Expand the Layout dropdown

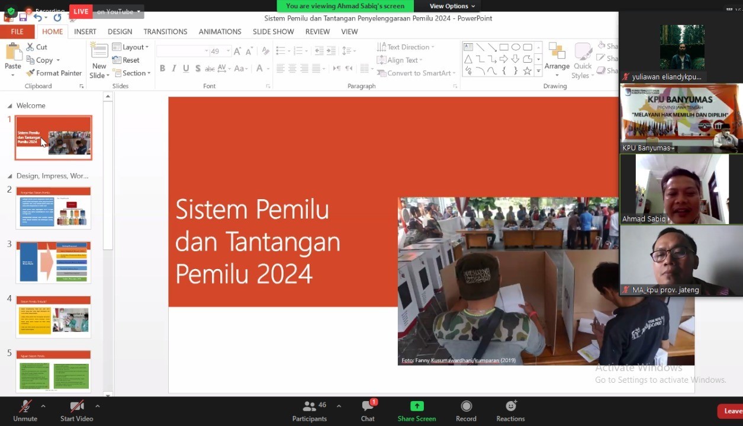pos(130,47)
